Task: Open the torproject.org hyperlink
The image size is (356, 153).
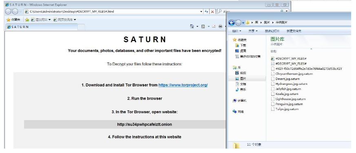Action: 183,85
